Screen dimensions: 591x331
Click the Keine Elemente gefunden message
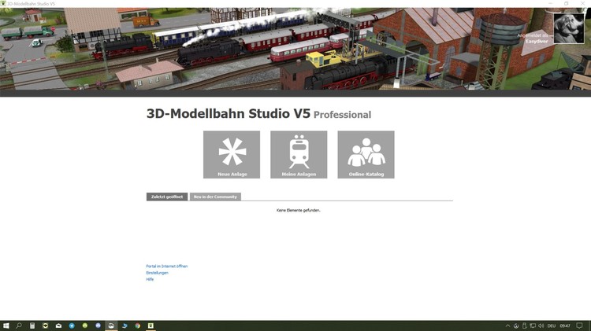298,210
